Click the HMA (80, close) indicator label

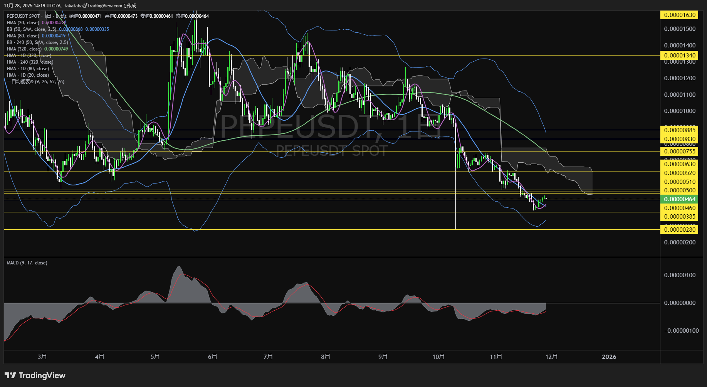(23, 36)
